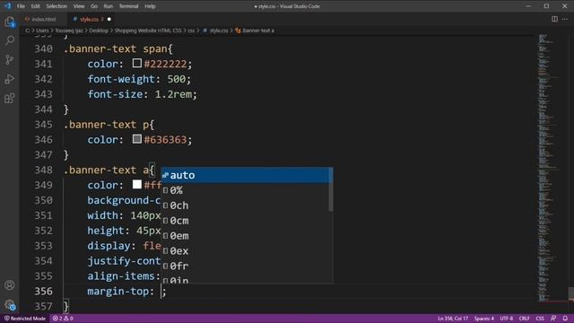Select the 0ex suggestion
574x323 pixels.
click(245, 251)
